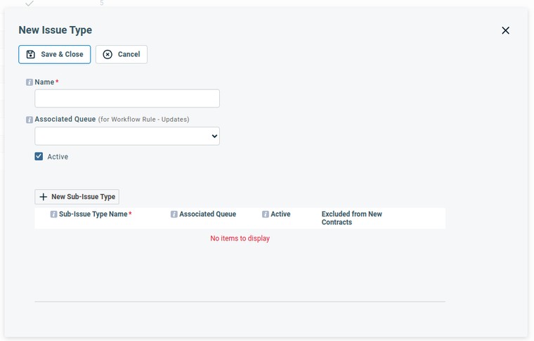Click the Sub-Issue Type Name column header
Screen dimensions: 534x341
(93, 214)
